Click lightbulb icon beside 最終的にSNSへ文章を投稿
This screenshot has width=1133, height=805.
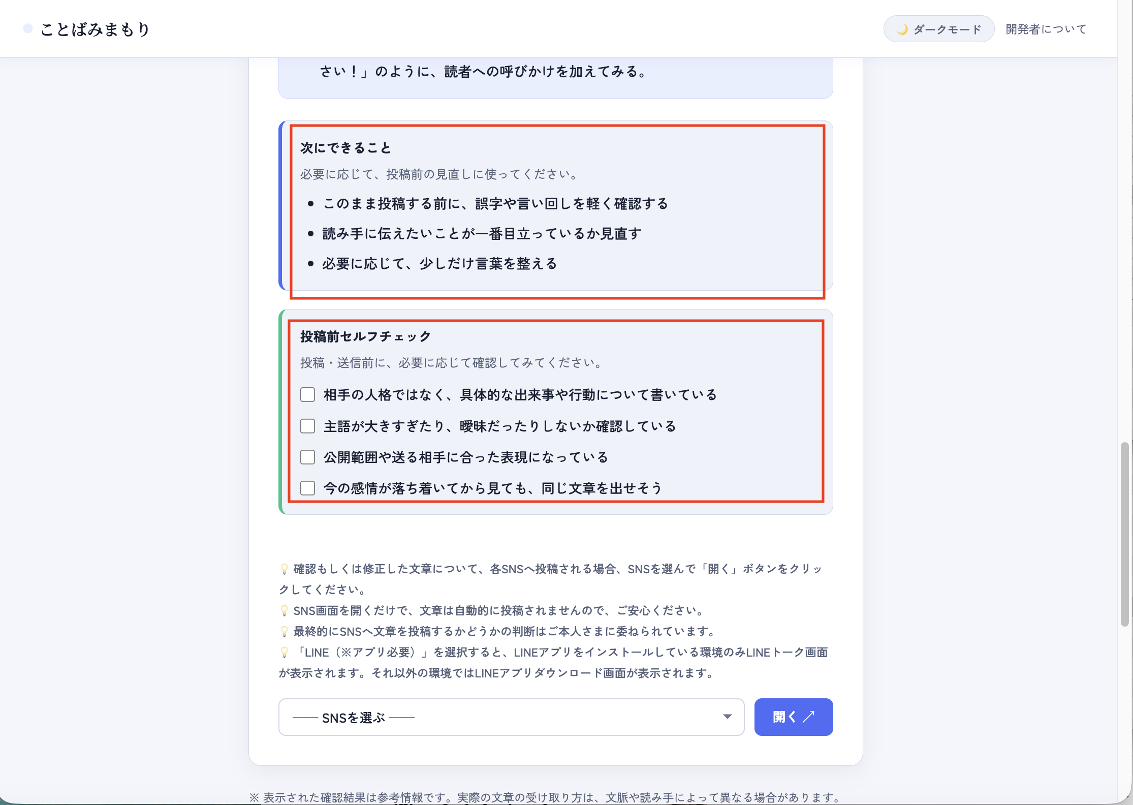pyautogui.click(x=285, y=631)
